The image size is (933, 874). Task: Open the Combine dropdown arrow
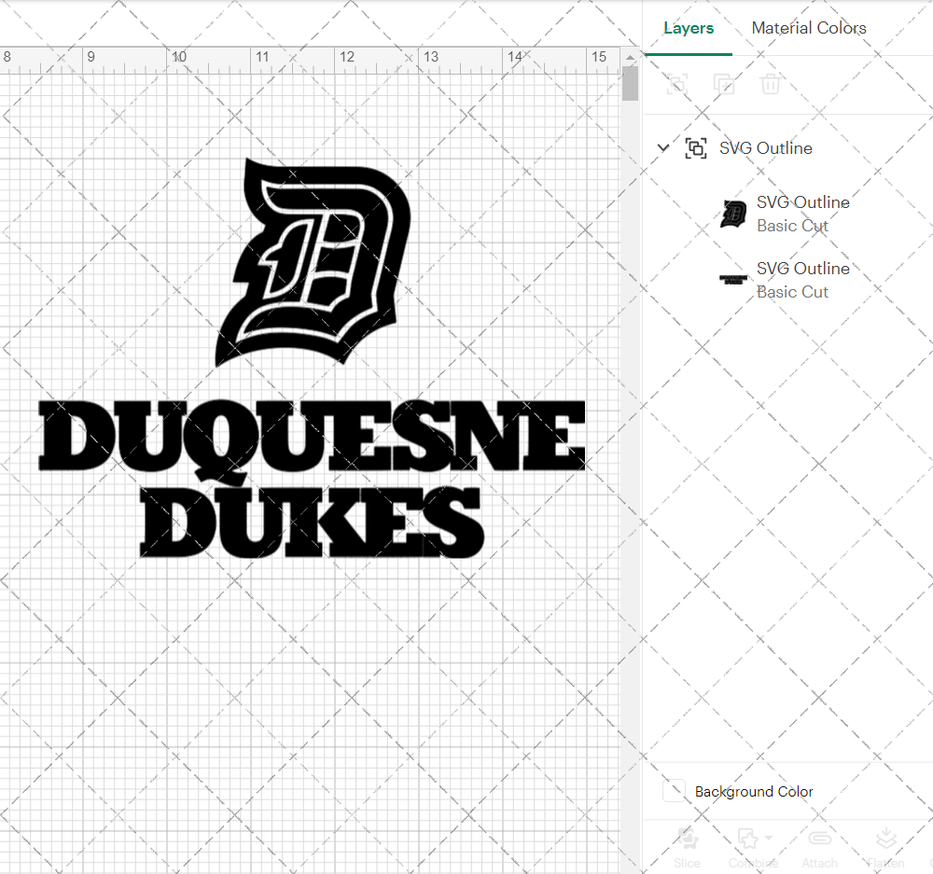pos(770,838)
